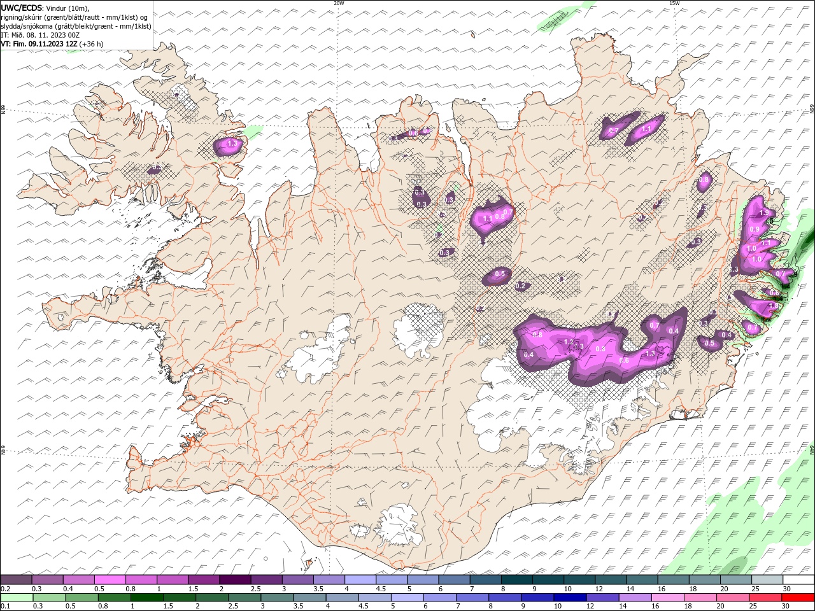The height and width of the screenshot is (611, 815).
Task: Select the rain legend swatch between 2.5 and 3
Action: tap(244, 598)
